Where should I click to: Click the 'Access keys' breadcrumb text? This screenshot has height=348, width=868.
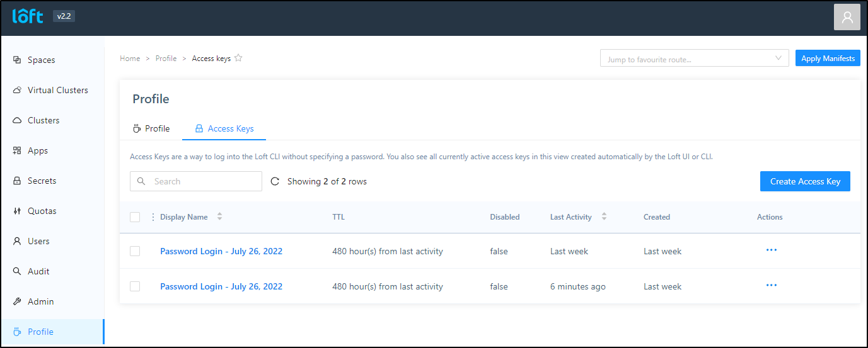coord(211,59)
